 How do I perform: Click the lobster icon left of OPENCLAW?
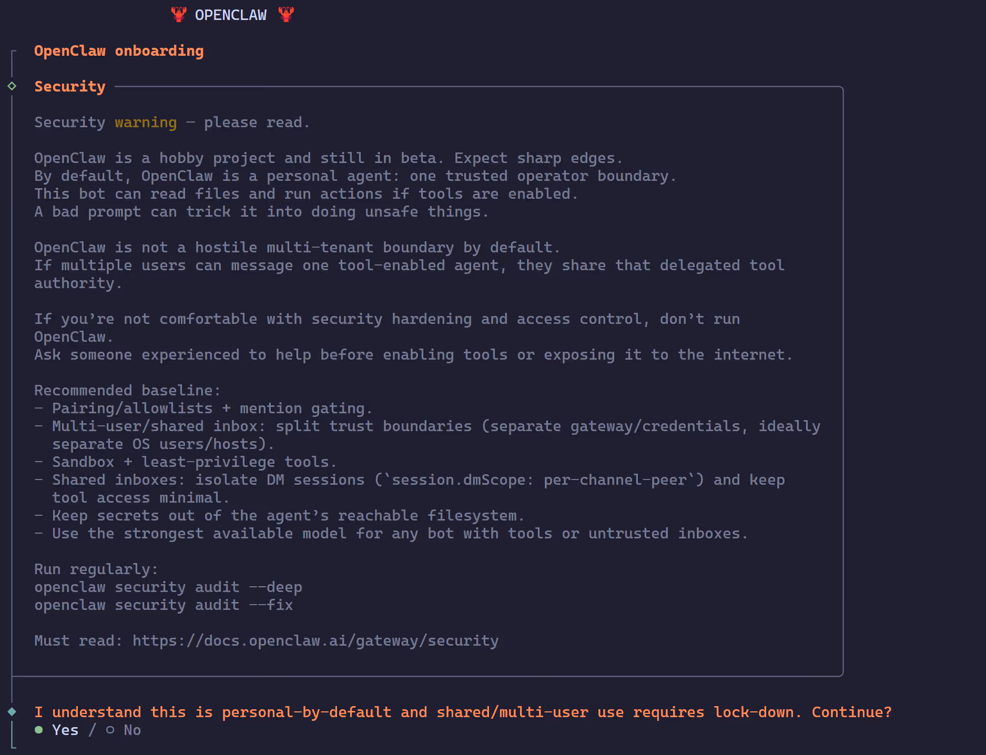coord(179,14)
